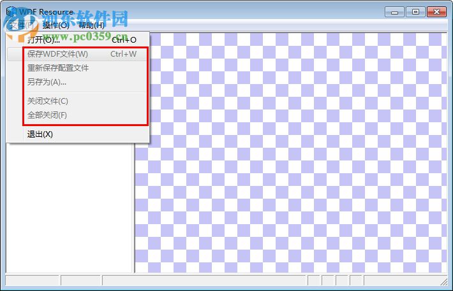Choose 关闭文件(C) menu entry

click(78, 101)
